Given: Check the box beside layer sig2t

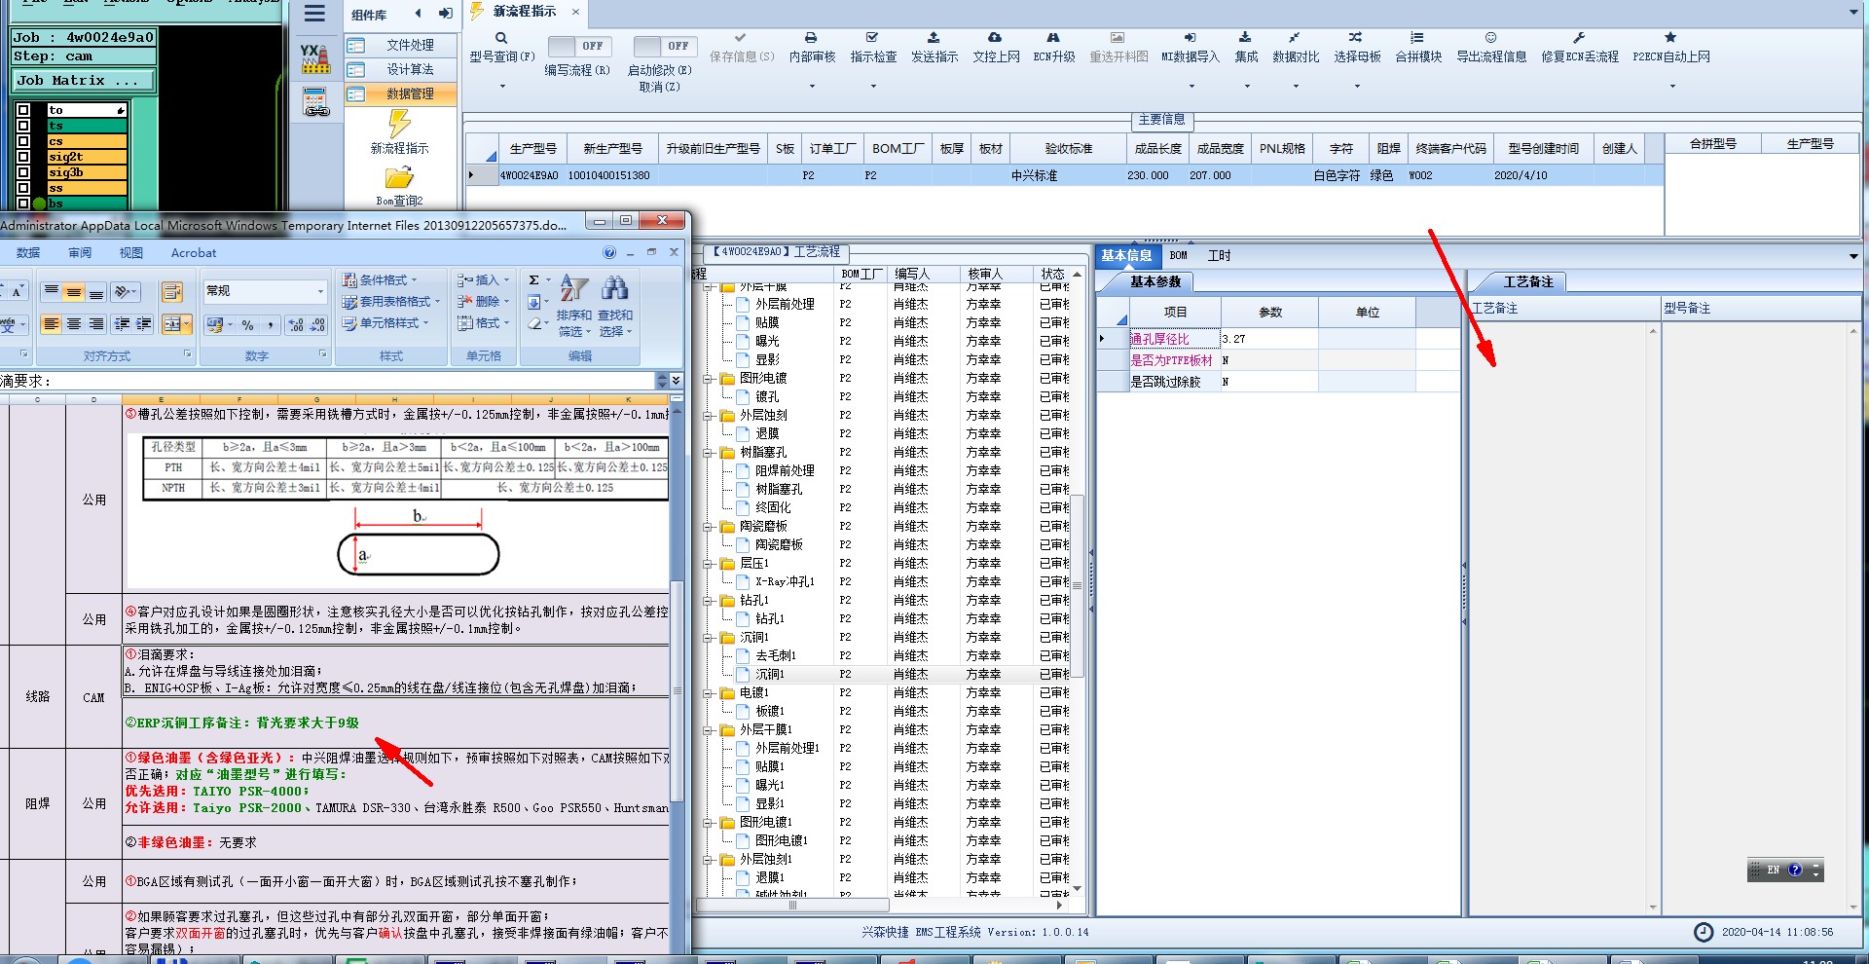Looking at the screenshot, I should [x=23, y=157].
